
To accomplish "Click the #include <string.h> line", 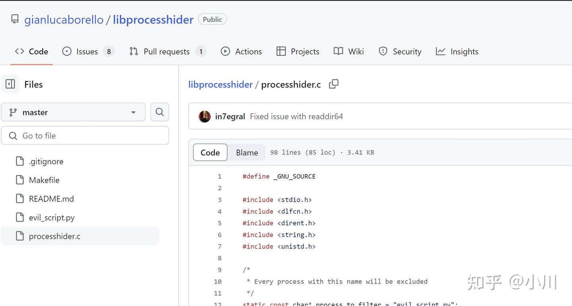I will click(x=279, y=235).
